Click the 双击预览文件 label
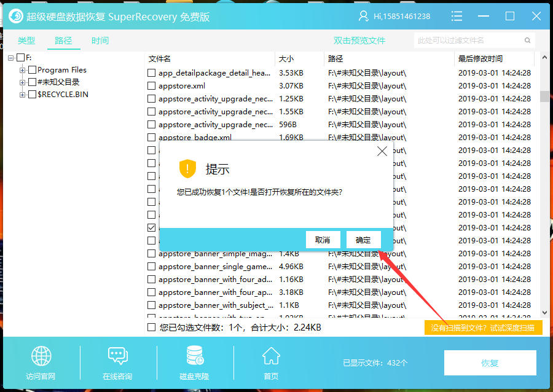This screenshot has width=553, height=392. point(359,41)
